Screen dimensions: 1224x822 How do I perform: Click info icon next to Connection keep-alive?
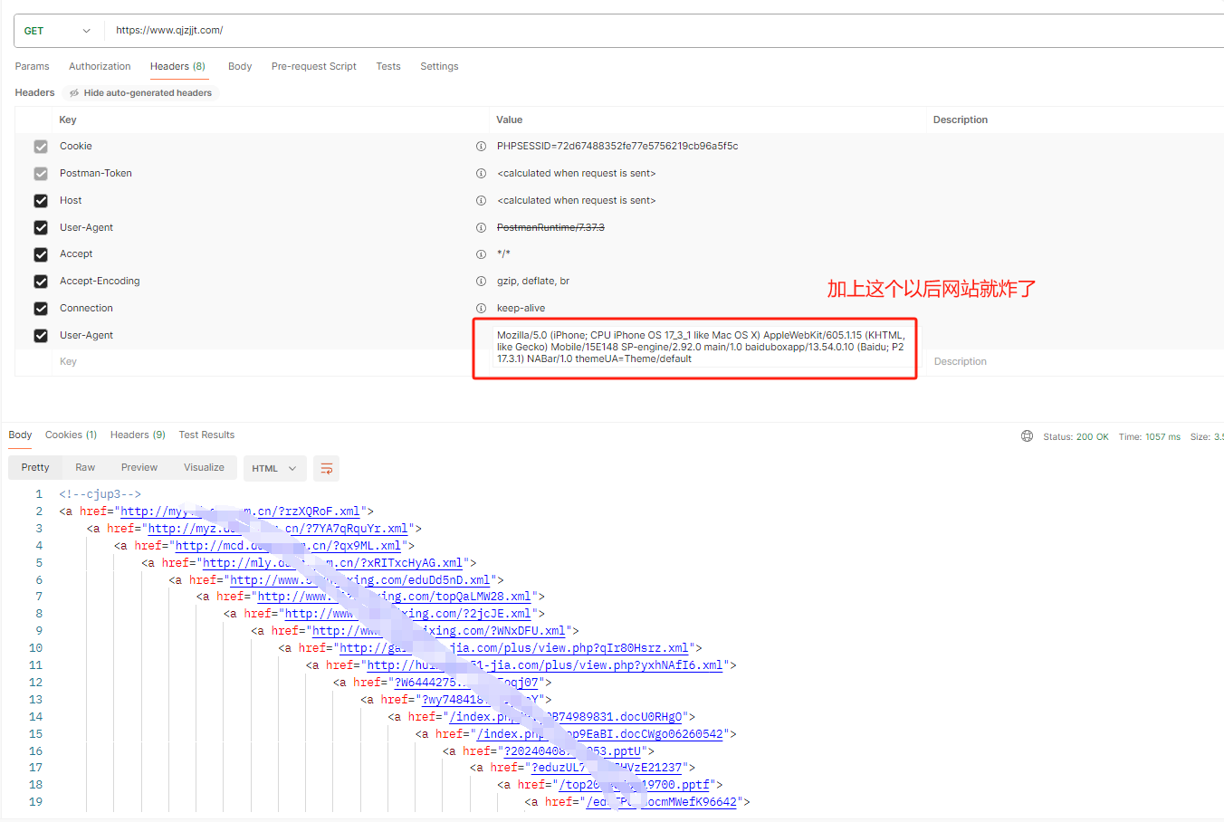click(x=481, y=309)
